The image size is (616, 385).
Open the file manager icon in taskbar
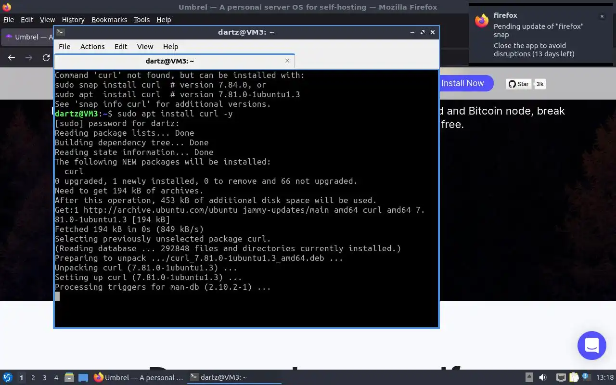[x=69, y=378]
